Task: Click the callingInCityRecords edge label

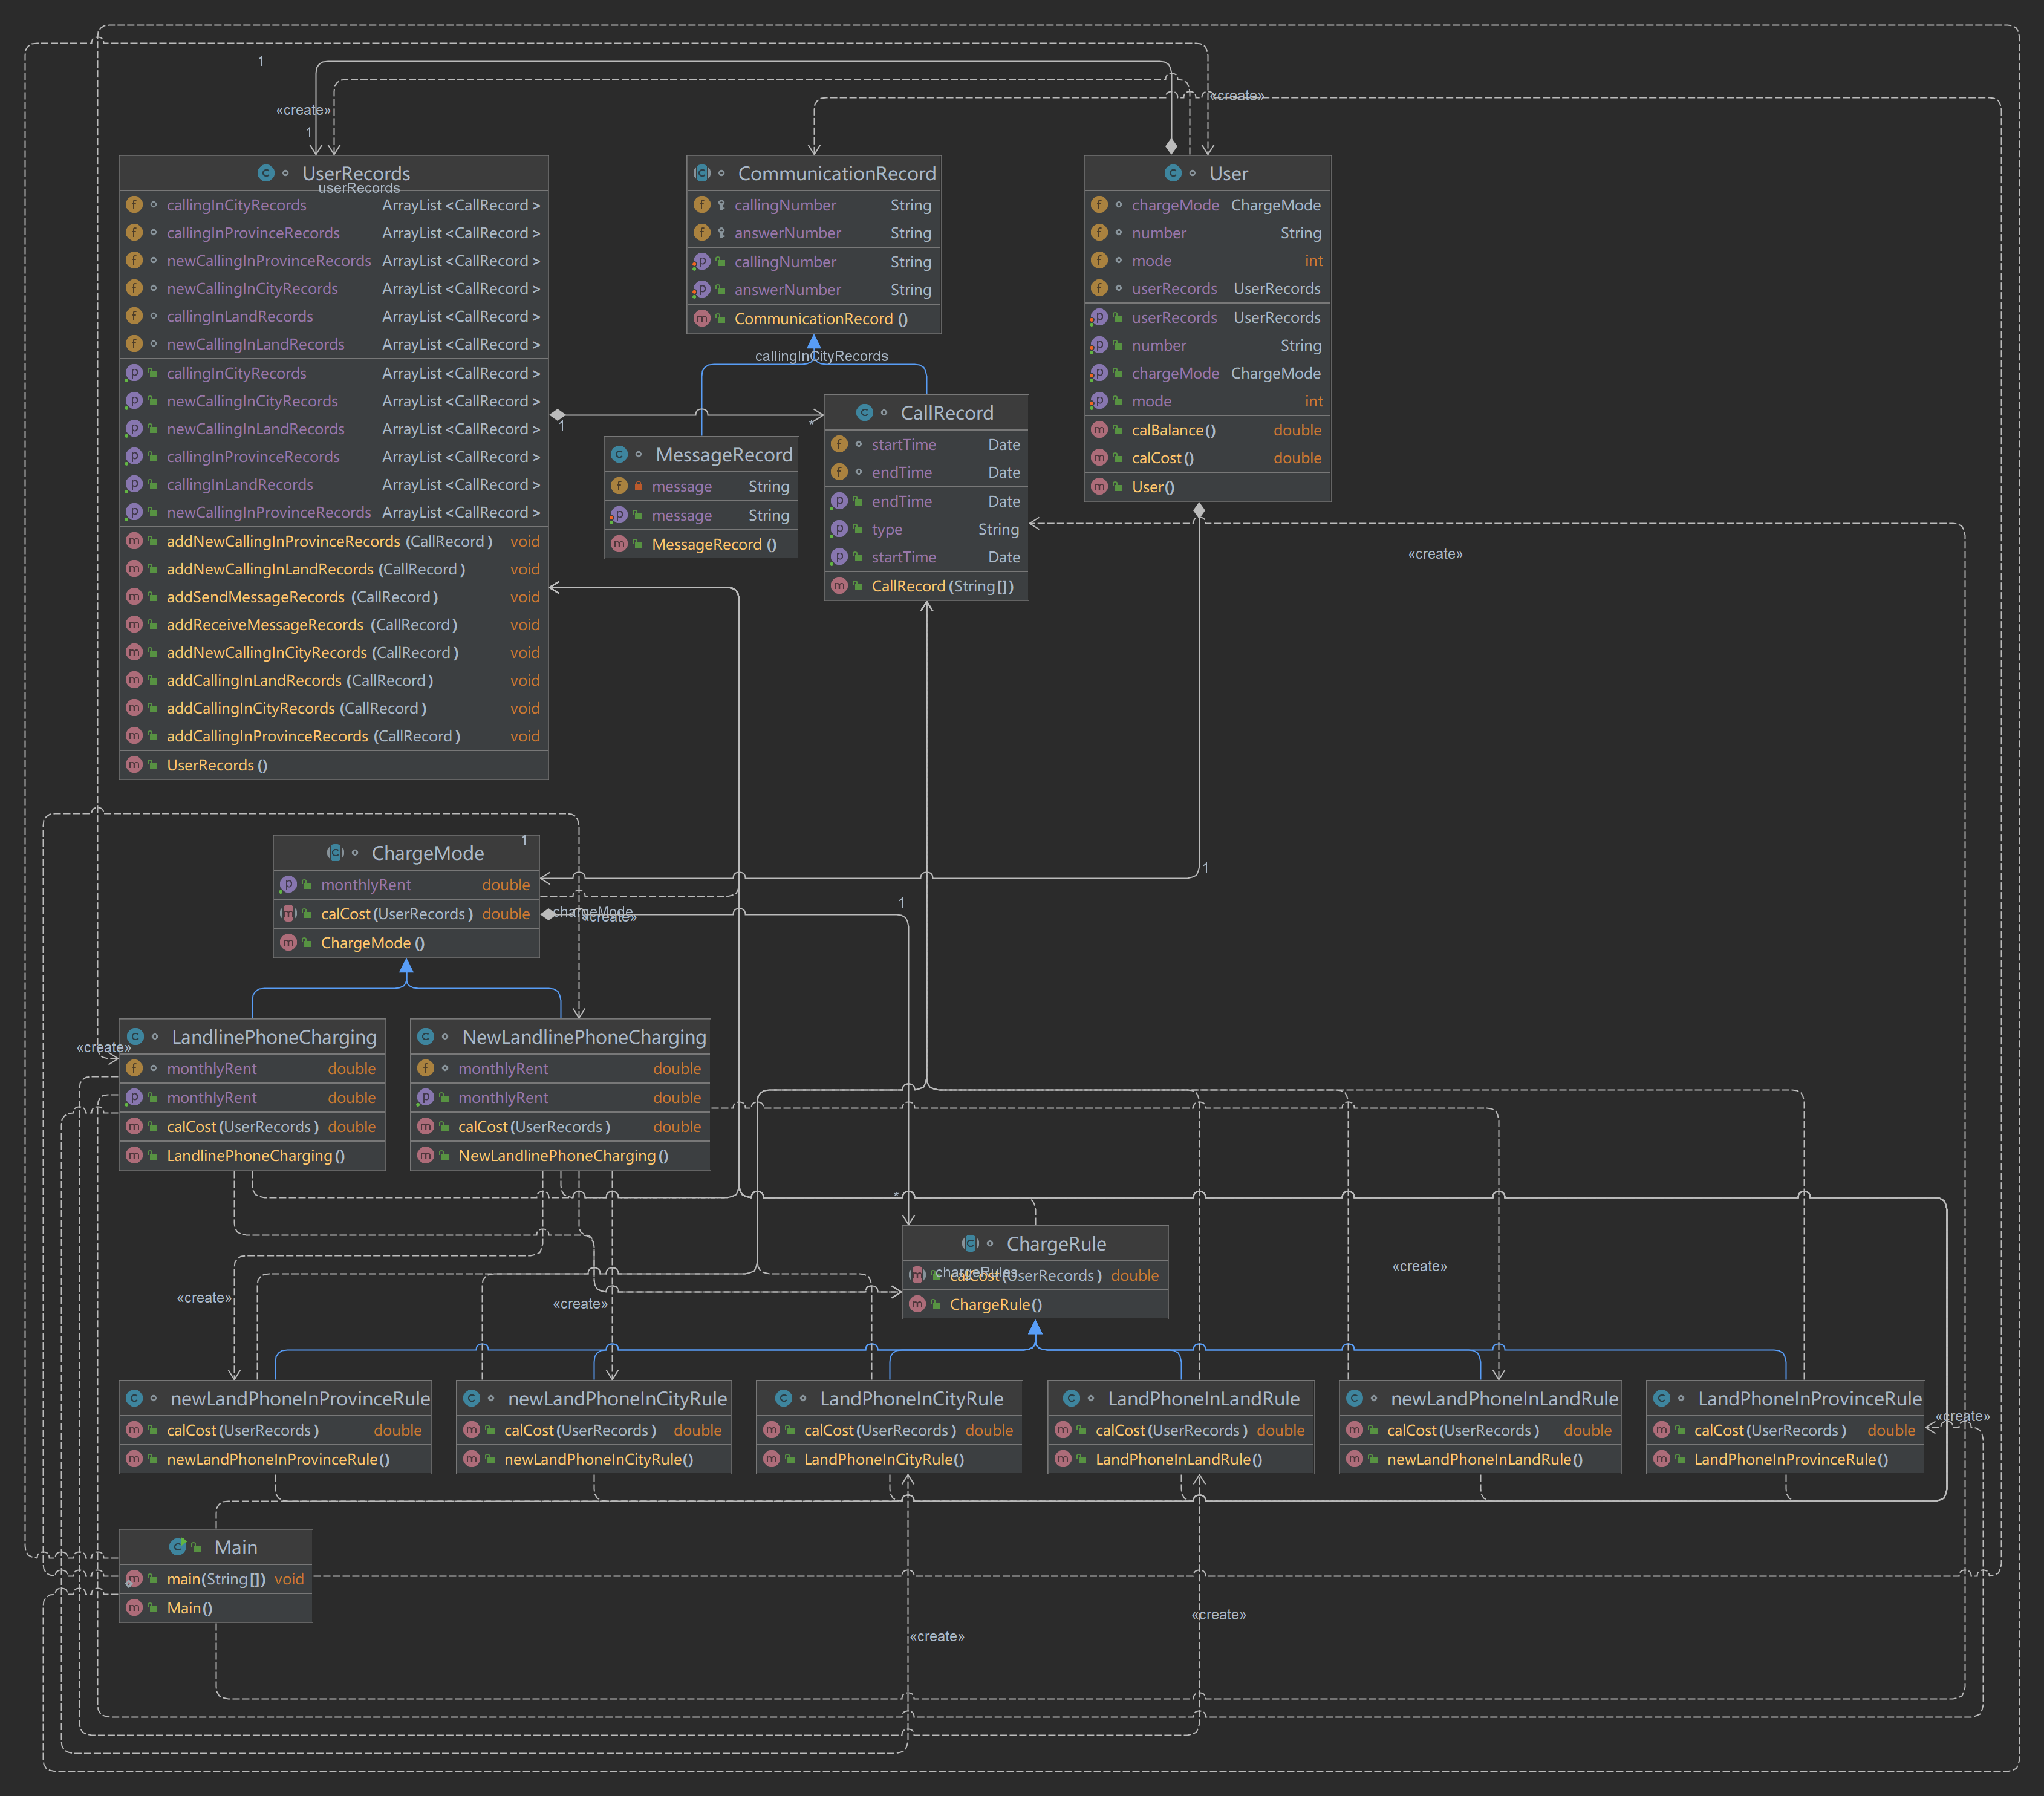Action: 821,356
